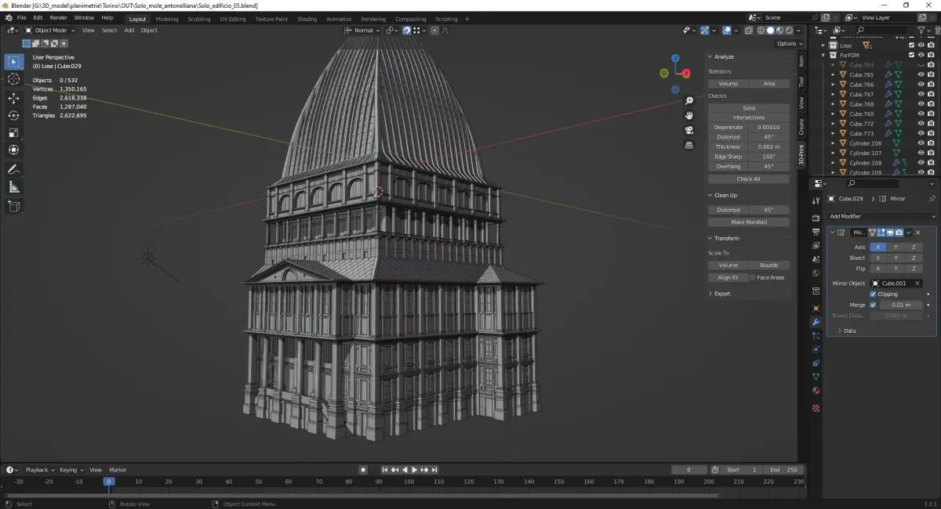The image size is (941, 509).
Task: Open the viewport Options dropdown
Action: pos(789,44)
